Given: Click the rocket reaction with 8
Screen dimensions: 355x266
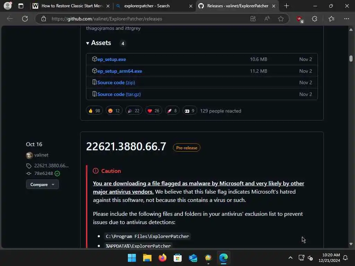Looking at the screenshot, I should [x=172, y=110].
